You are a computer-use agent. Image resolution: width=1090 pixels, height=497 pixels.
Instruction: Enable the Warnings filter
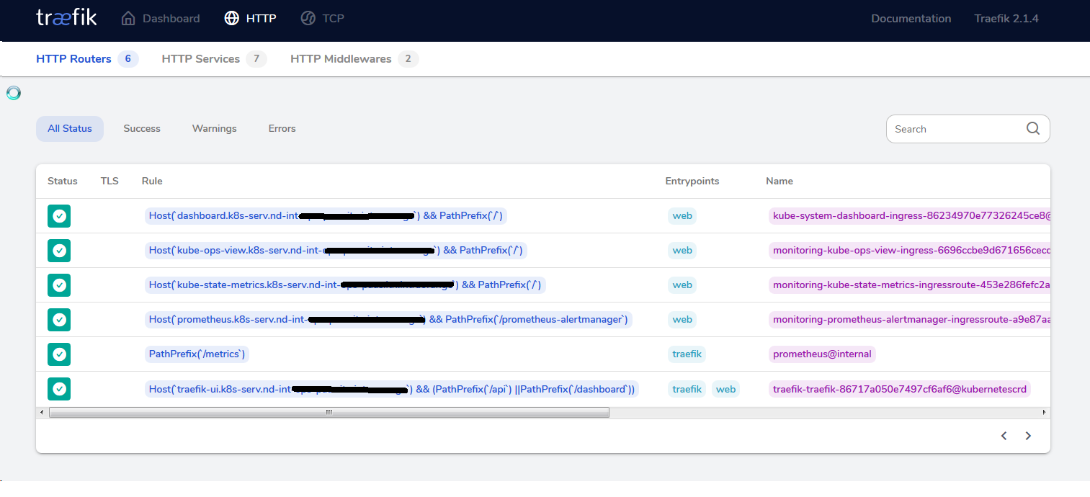pos(214,128)
